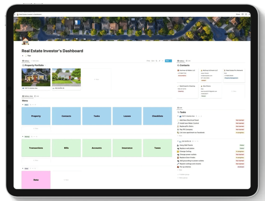Open the Transactions menu card

(36, 148)
